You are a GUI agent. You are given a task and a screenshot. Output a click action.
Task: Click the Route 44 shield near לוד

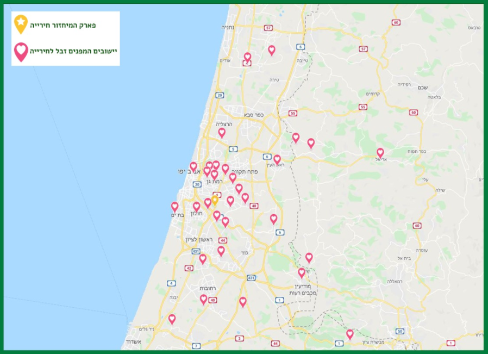tap(222, 240)
